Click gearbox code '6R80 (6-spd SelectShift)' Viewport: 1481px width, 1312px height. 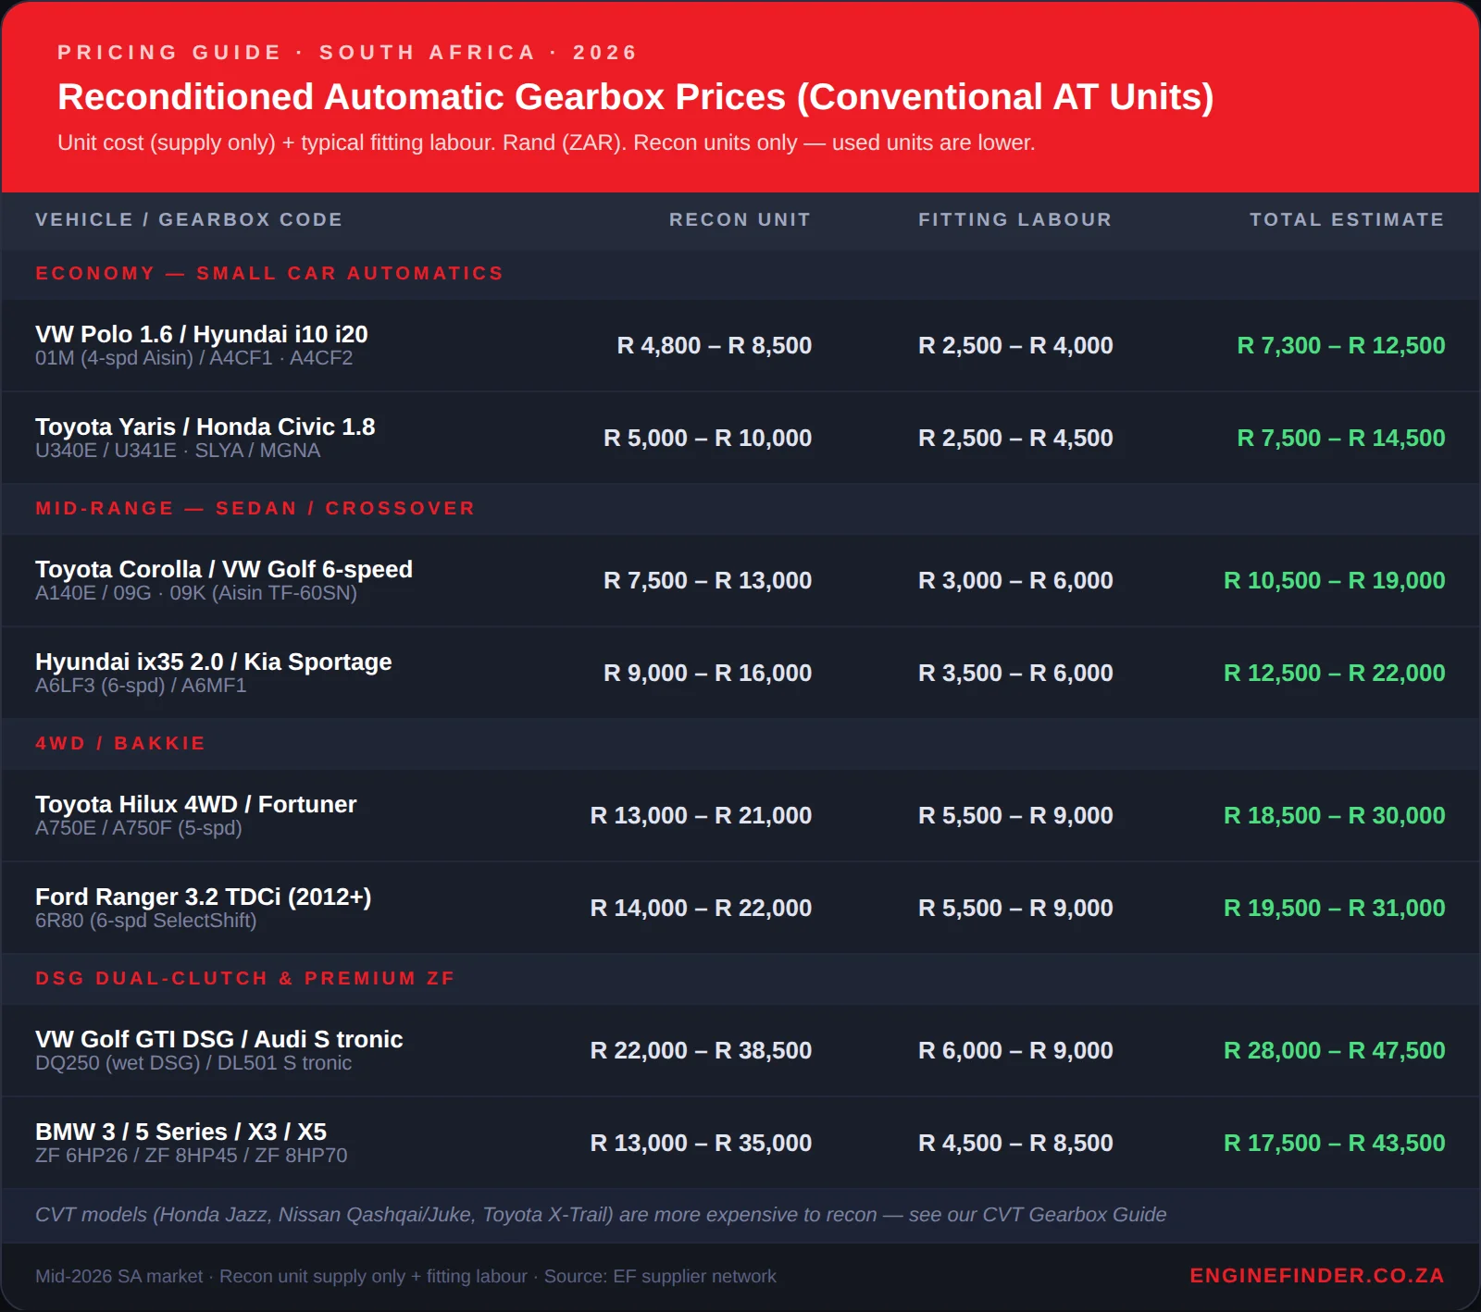146,921
